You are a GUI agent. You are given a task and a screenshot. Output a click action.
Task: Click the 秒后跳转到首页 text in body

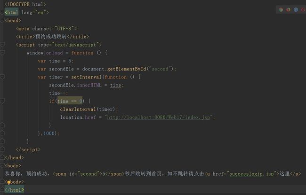[x=143, y=173]
